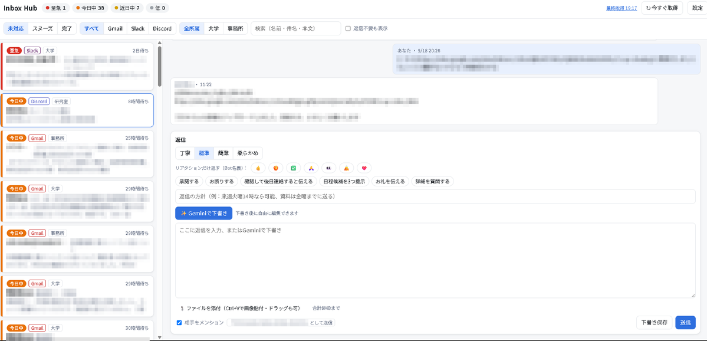Click the Slack tag on the 至急 card
Viewport: 707px width, 341px height.
coord(32,51)
